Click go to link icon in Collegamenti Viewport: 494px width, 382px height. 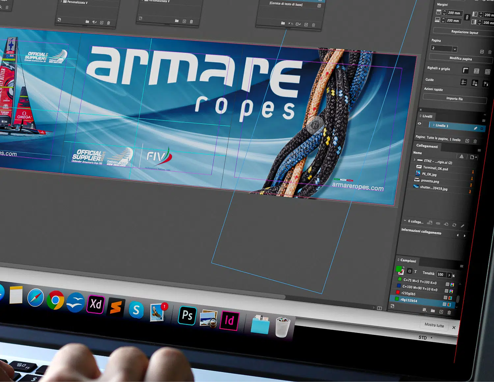[x=446, y=224]
